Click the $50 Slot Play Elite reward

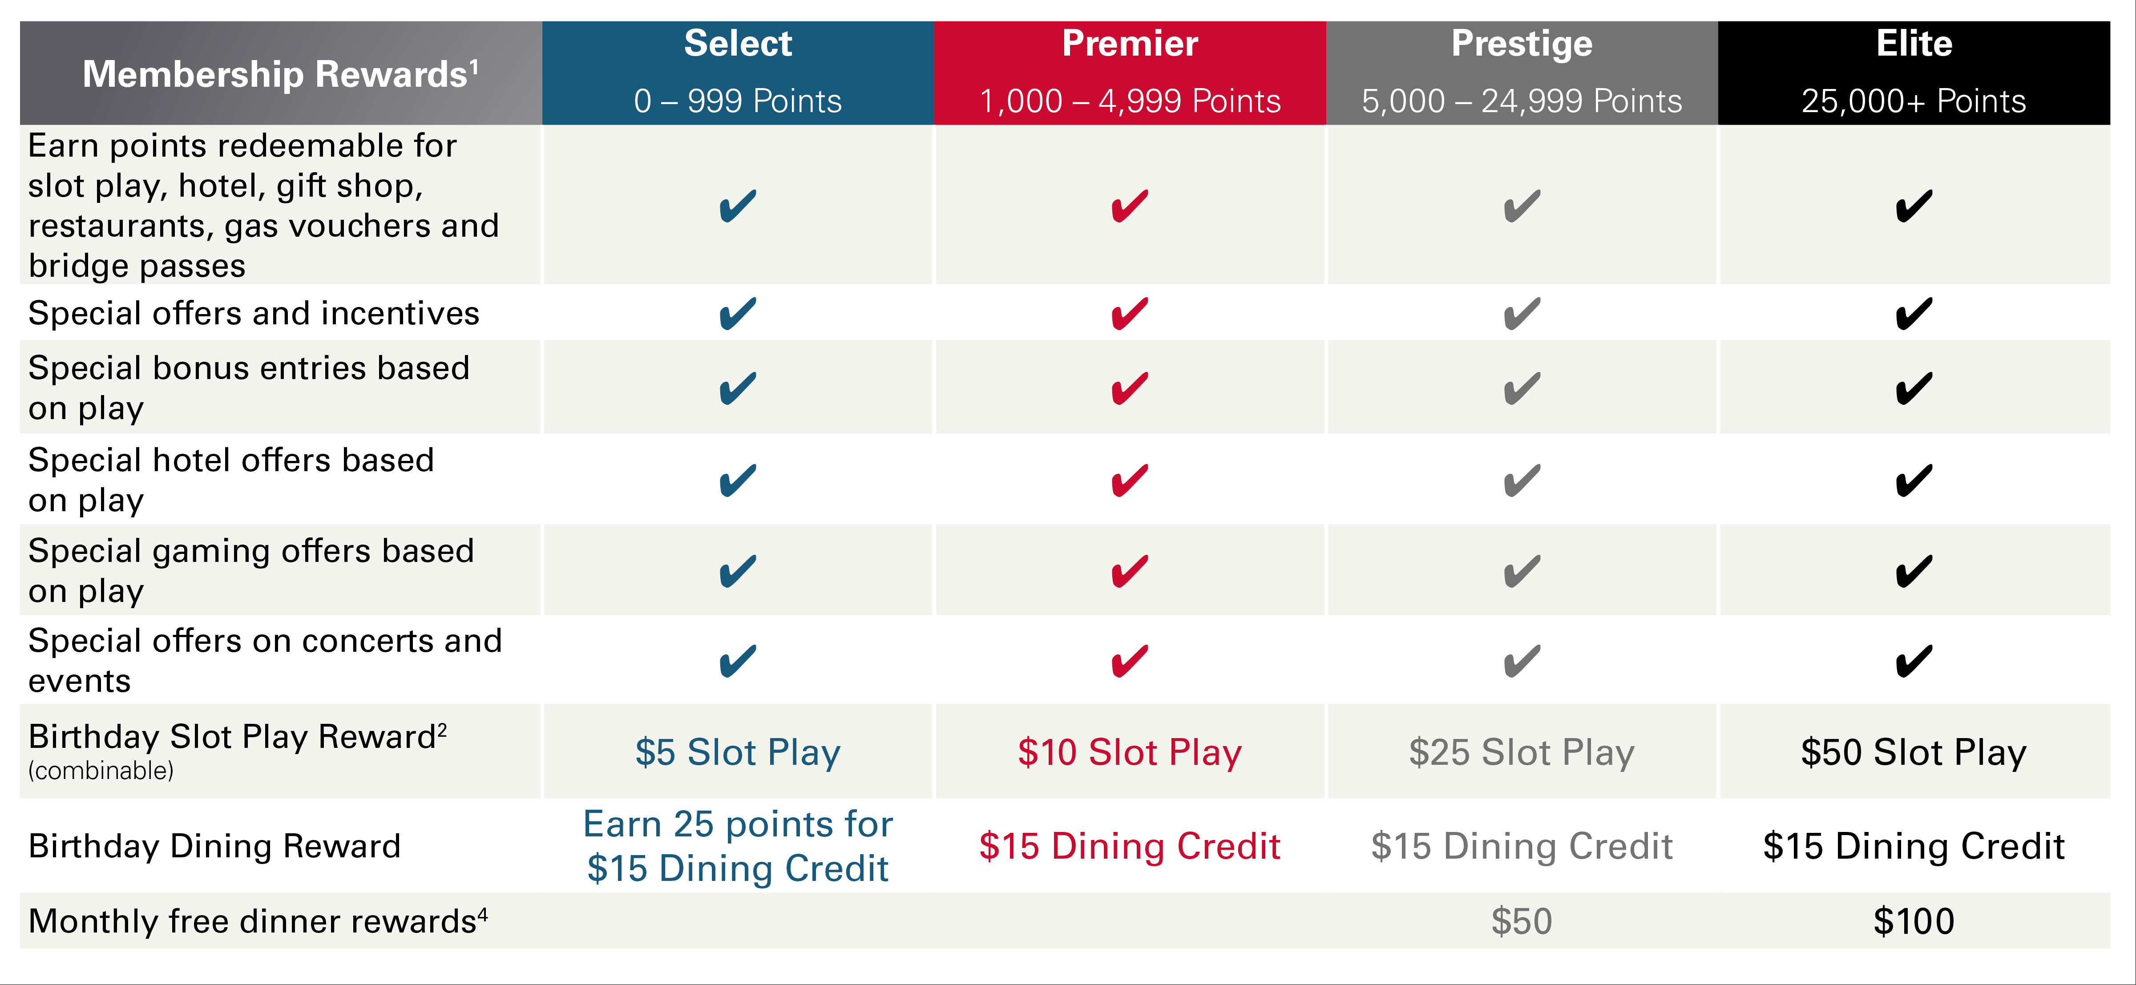click(x=1914, y=752)
